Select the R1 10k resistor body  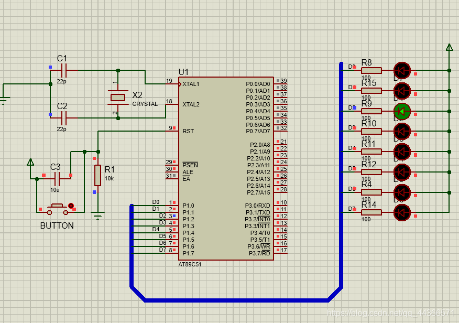click(97, 175)
